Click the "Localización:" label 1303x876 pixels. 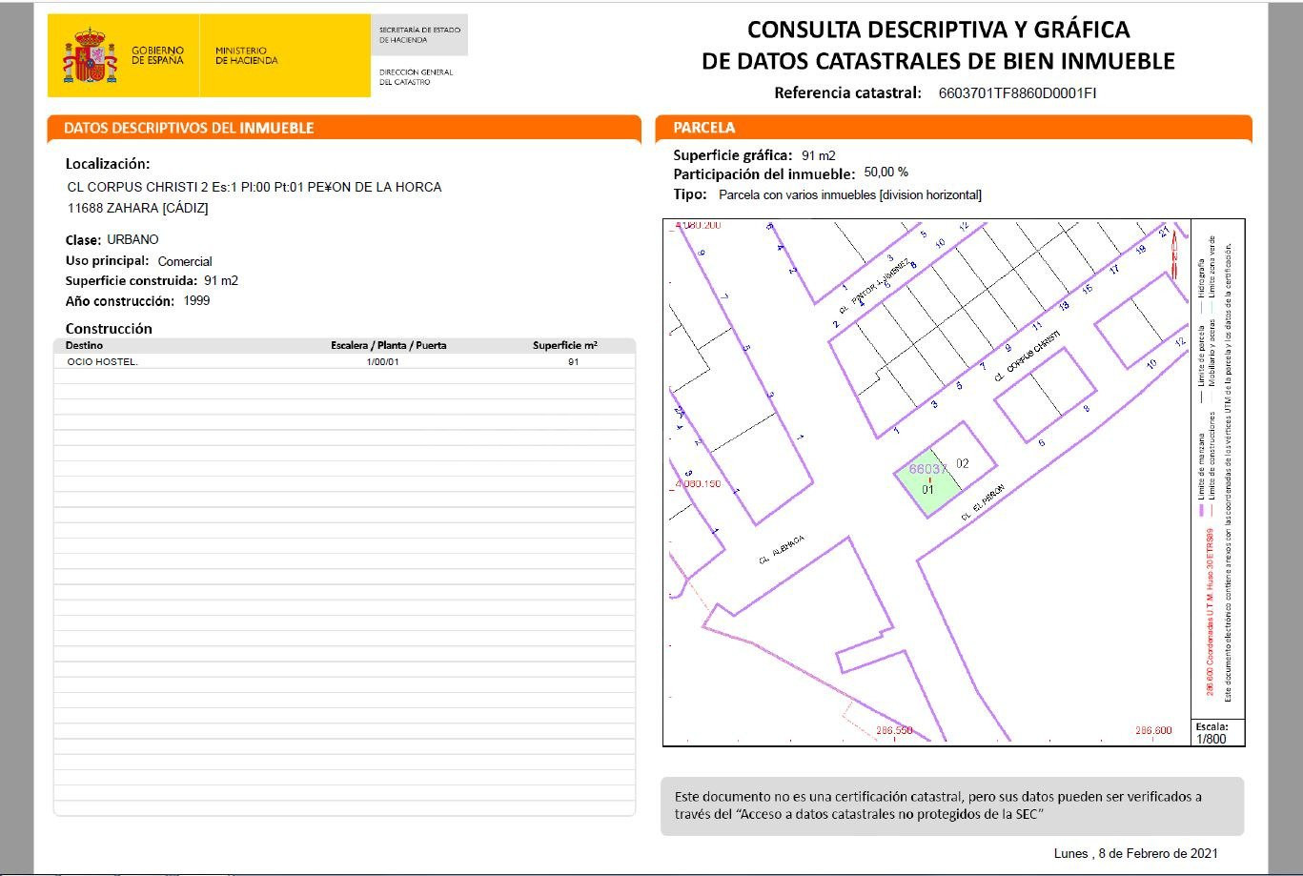coord(108,164)
